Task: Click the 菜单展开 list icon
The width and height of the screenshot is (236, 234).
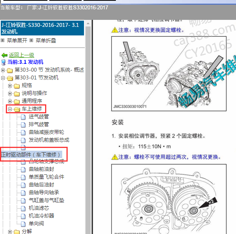Action: [x=3, y=40]
